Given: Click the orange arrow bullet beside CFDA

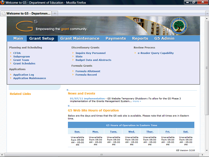Looking at the screenshot, I should [11, 53].
